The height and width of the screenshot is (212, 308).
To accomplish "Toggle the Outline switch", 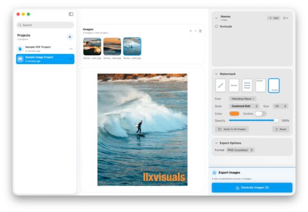I will 260,114.
